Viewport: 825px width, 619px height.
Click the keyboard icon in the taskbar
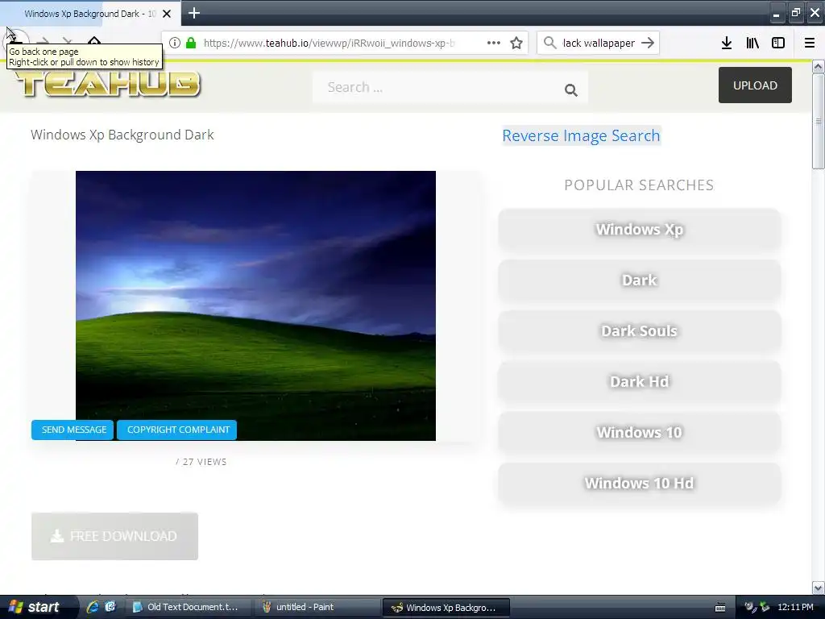click(x=720, y=608)
